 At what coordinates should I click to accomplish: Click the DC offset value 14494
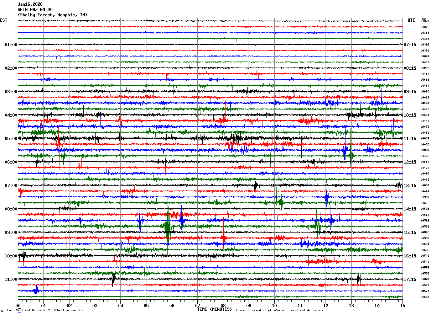click(425, 191)
